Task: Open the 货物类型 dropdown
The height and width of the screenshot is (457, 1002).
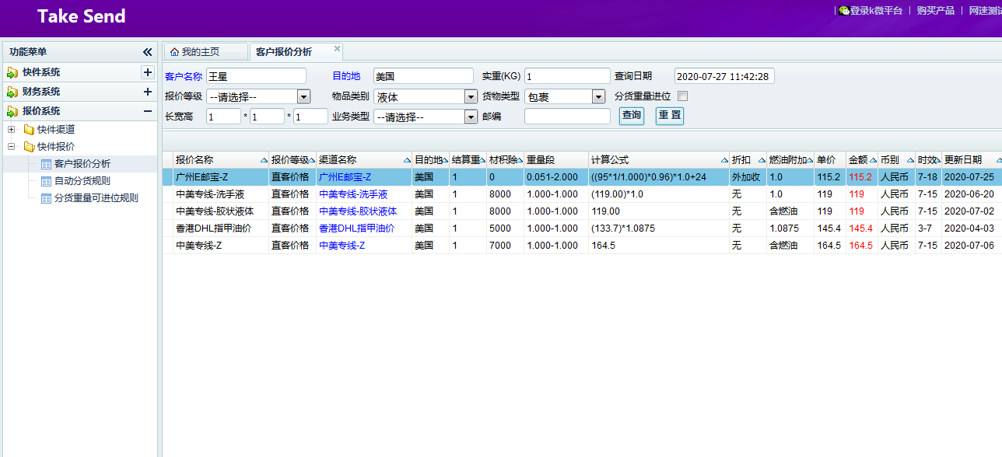Action: pos(598,97)
